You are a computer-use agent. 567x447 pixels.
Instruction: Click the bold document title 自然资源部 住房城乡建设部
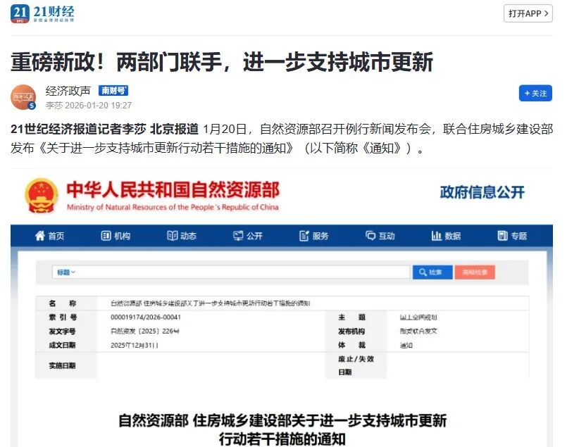[x=282, y=429]
